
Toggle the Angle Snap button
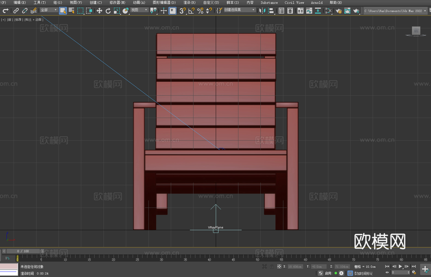(192, 11)
